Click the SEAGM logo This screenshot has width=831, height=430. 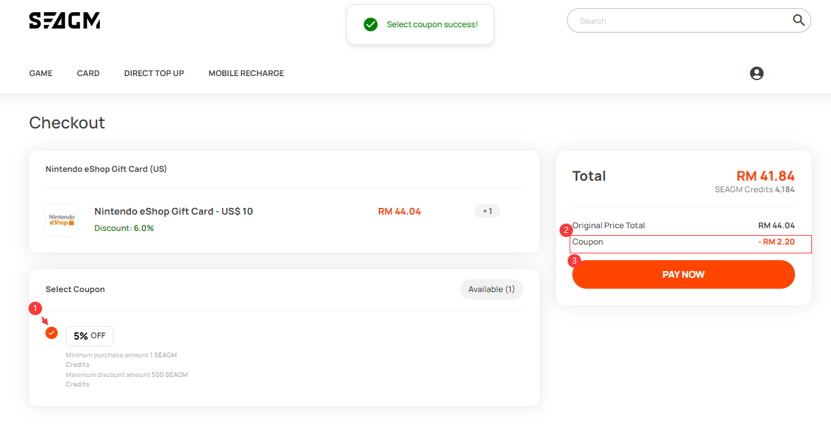point(64,20)
